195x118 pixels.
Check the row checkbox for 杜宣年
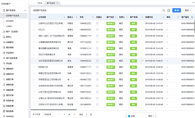(x=34, y=92)
